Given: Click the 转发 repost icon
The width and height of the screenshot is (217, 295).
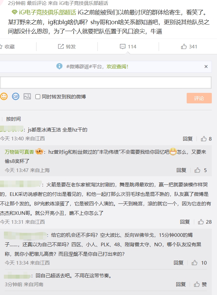Looking at the screenshot, I should tap(61, 46).
